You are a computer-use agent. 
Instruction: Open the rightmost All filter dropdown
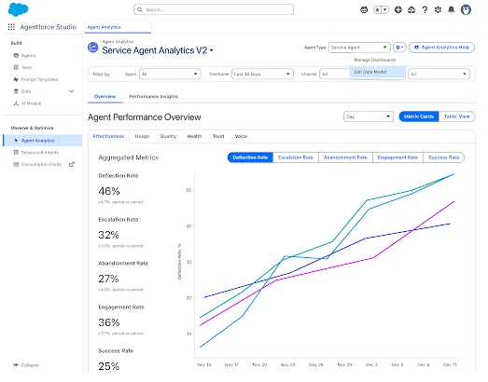[x=439, y=75]
